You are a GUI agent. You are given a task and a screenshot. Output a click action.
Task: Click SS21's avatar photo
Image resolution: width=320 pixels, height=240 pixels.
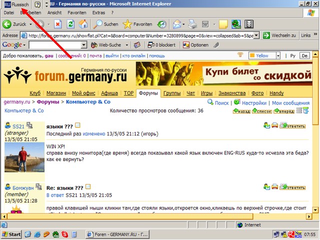[x=24, y=157]
